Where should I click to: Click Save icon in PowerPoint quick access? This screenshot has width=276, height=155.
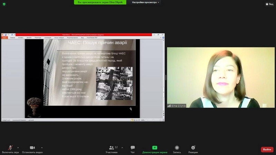pyautogui.click(x=6, y=35)
